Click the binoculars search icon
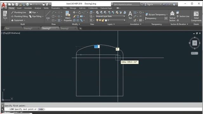This screenshot has width=203, height=114. (142, 4)
